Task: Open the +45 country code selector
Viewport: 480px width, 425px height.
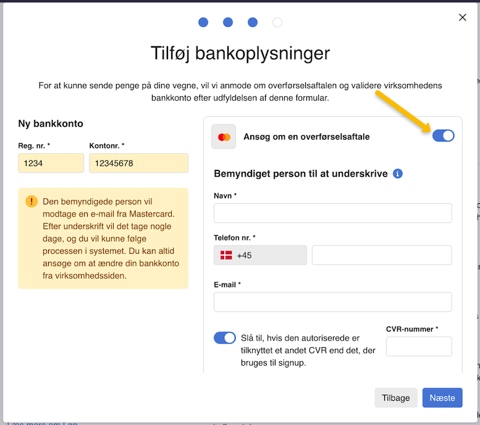Action: click(260, 255)
